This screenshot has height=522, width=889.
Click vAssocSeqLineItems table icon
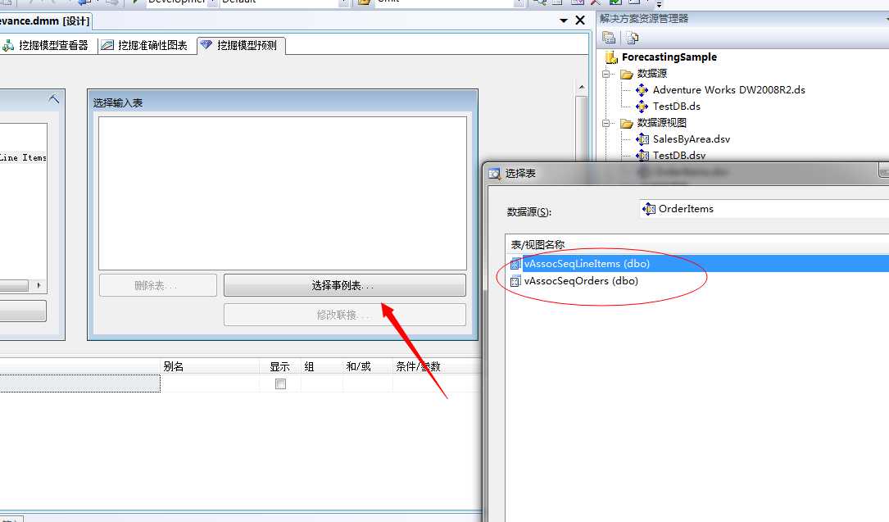pyautogui.click(x=515, y=264)
